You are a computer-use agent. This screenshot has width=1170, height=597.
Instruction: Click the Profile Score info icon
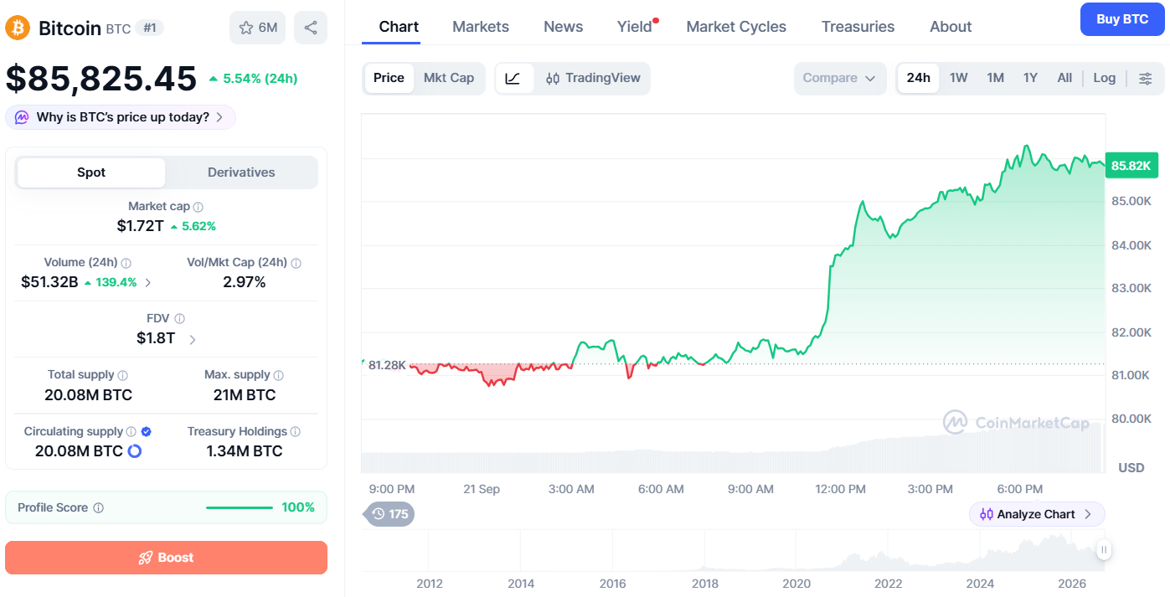click(x=99, y=508)
